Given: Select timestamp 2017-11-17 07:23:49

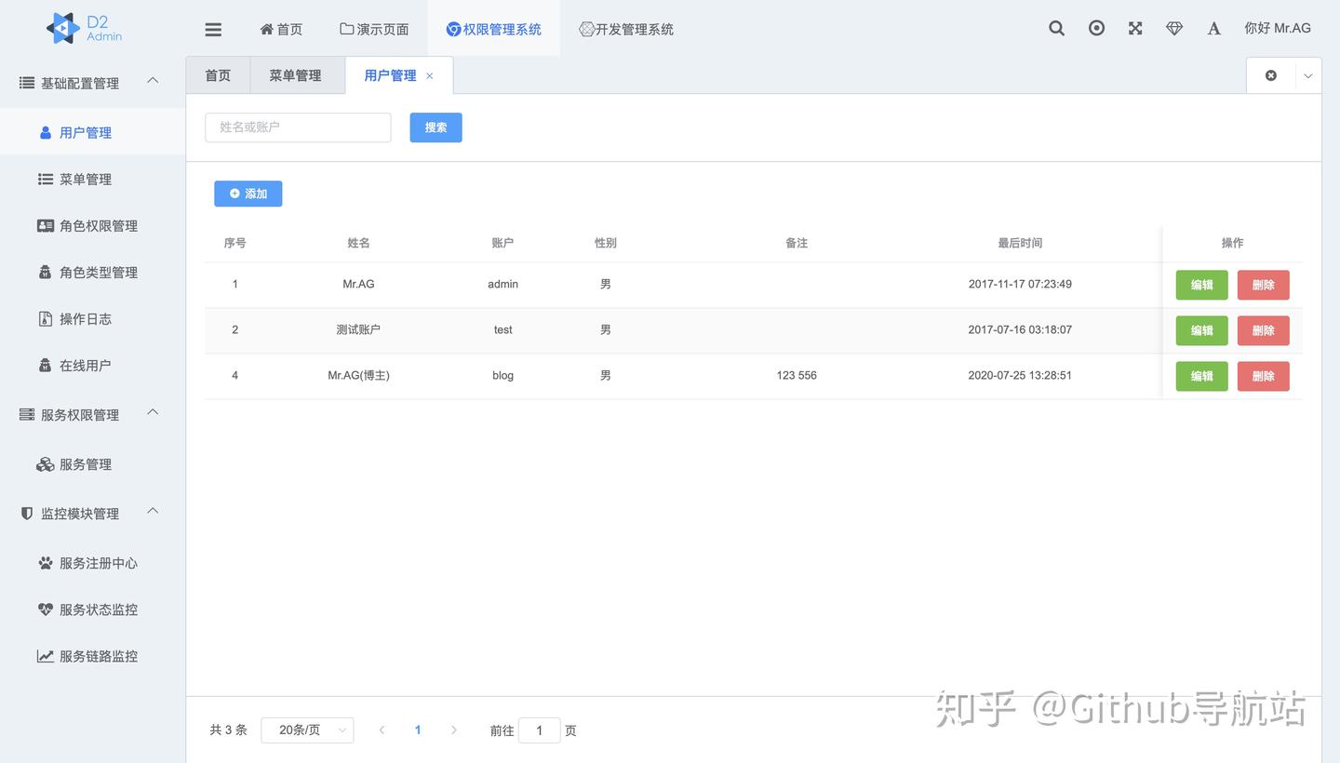Looking at the screenshot, I should 1020,285.
